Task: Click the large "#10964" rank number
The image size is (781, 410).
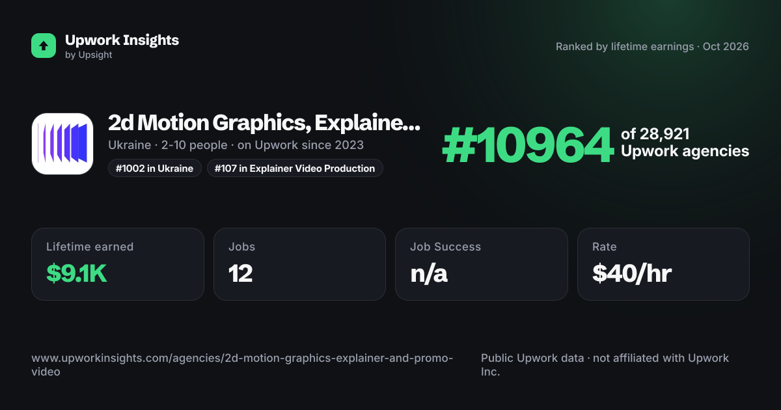Action: click(x=527, y=144)
